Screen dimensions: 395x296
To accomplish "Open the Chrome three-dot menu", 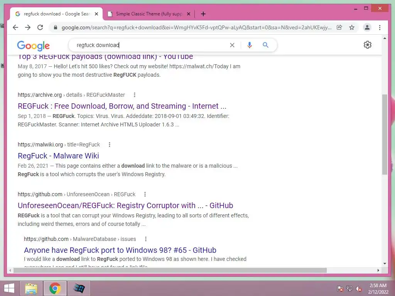I will pos(380,27).
